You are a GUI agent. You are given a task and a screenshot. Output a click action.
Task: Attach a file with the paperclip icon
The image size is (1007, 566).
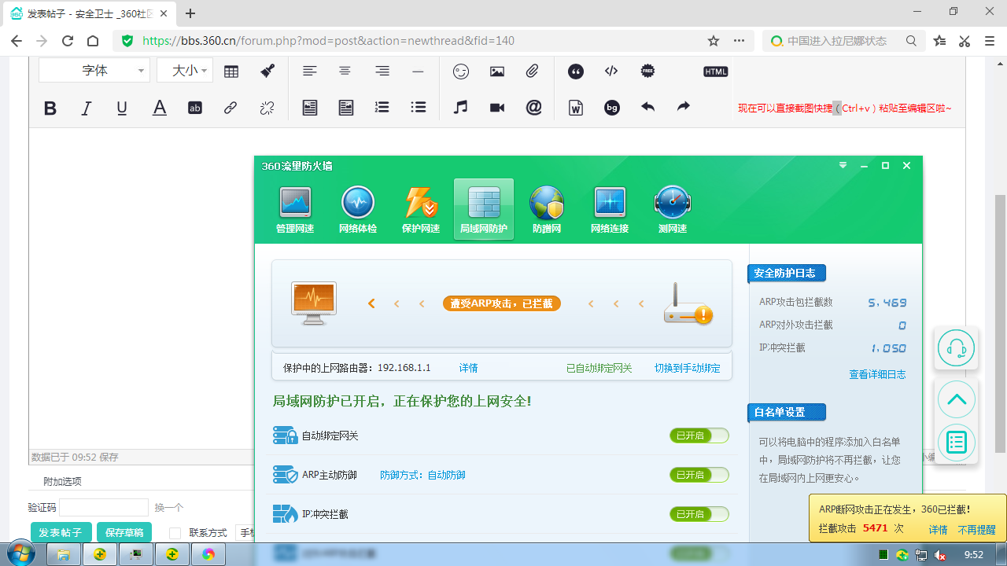point(533,72)
